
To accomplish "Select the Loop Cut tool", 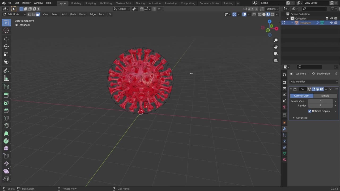I will [x=6, y=118].
